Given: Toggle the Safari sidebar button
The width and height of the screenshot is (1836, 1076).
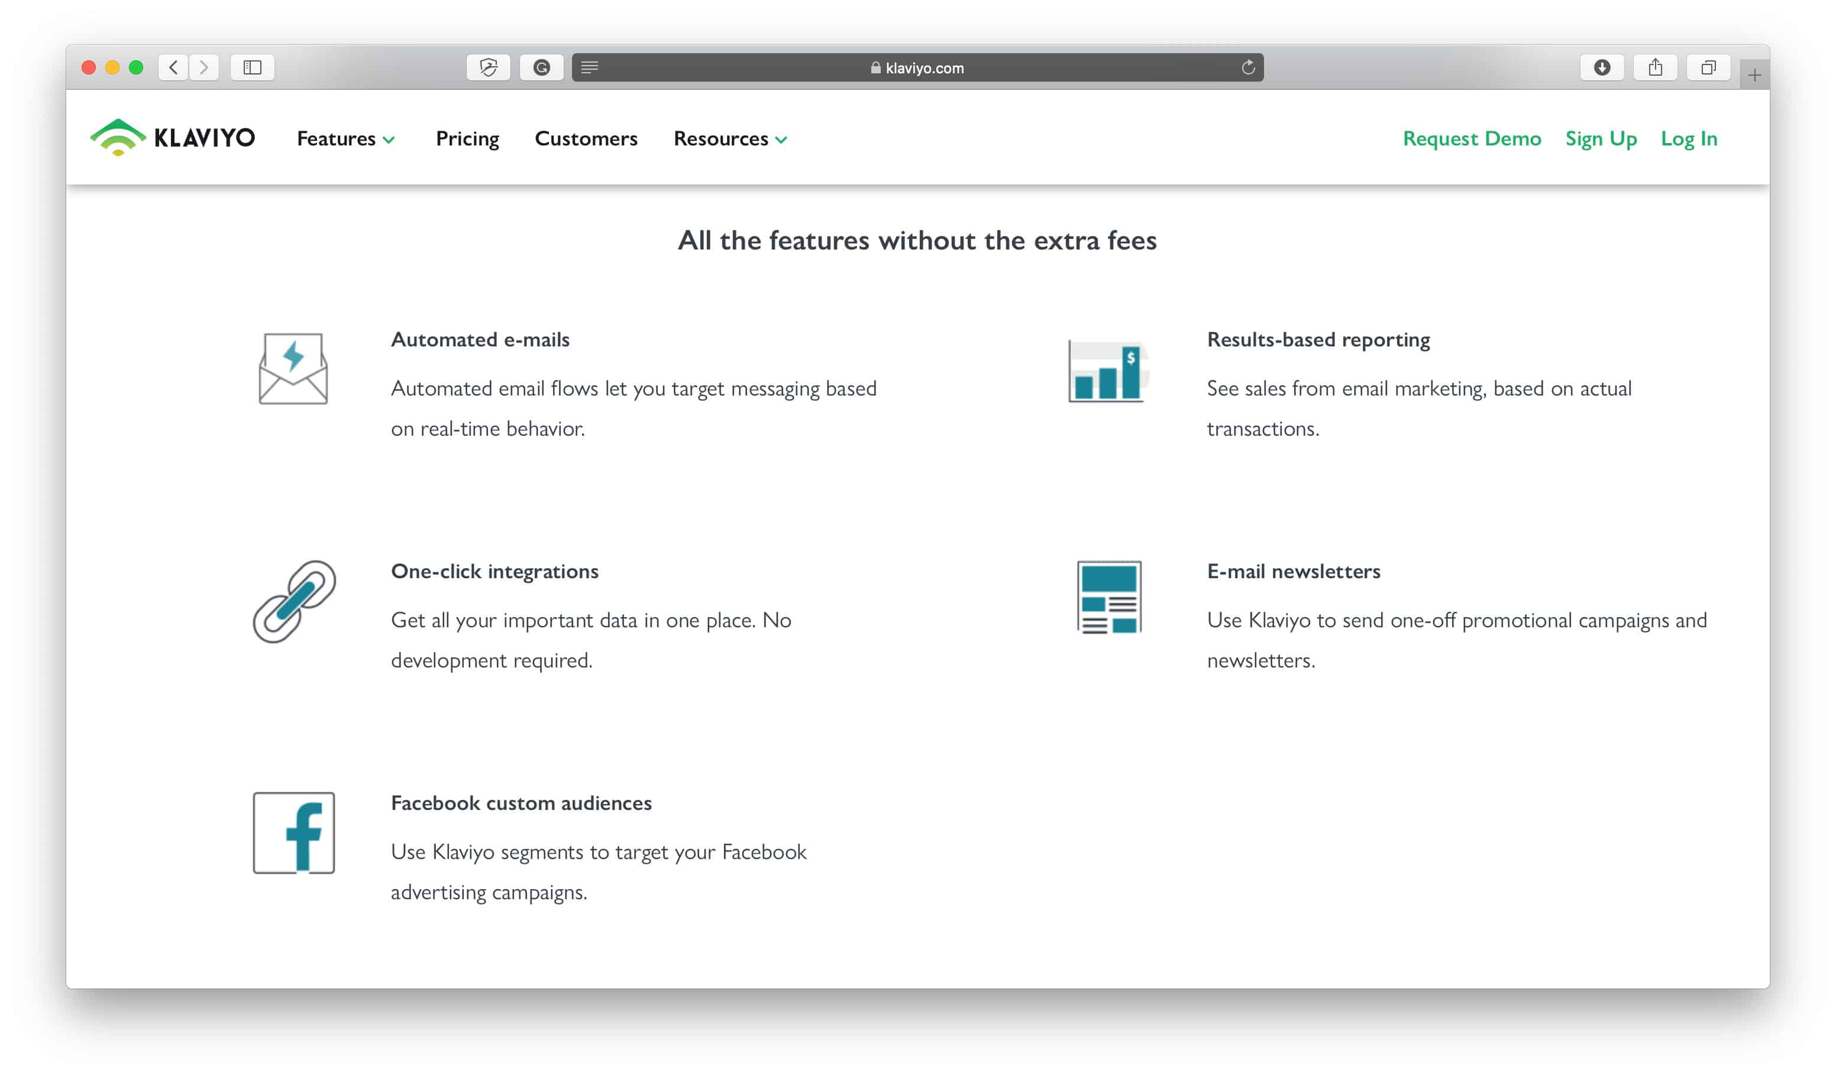Looking at the screenshot, I should click(252, 68).
